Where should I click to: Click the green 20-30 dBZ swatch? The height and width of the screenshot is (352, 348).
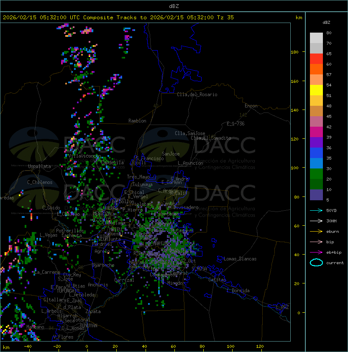point(316,174)
